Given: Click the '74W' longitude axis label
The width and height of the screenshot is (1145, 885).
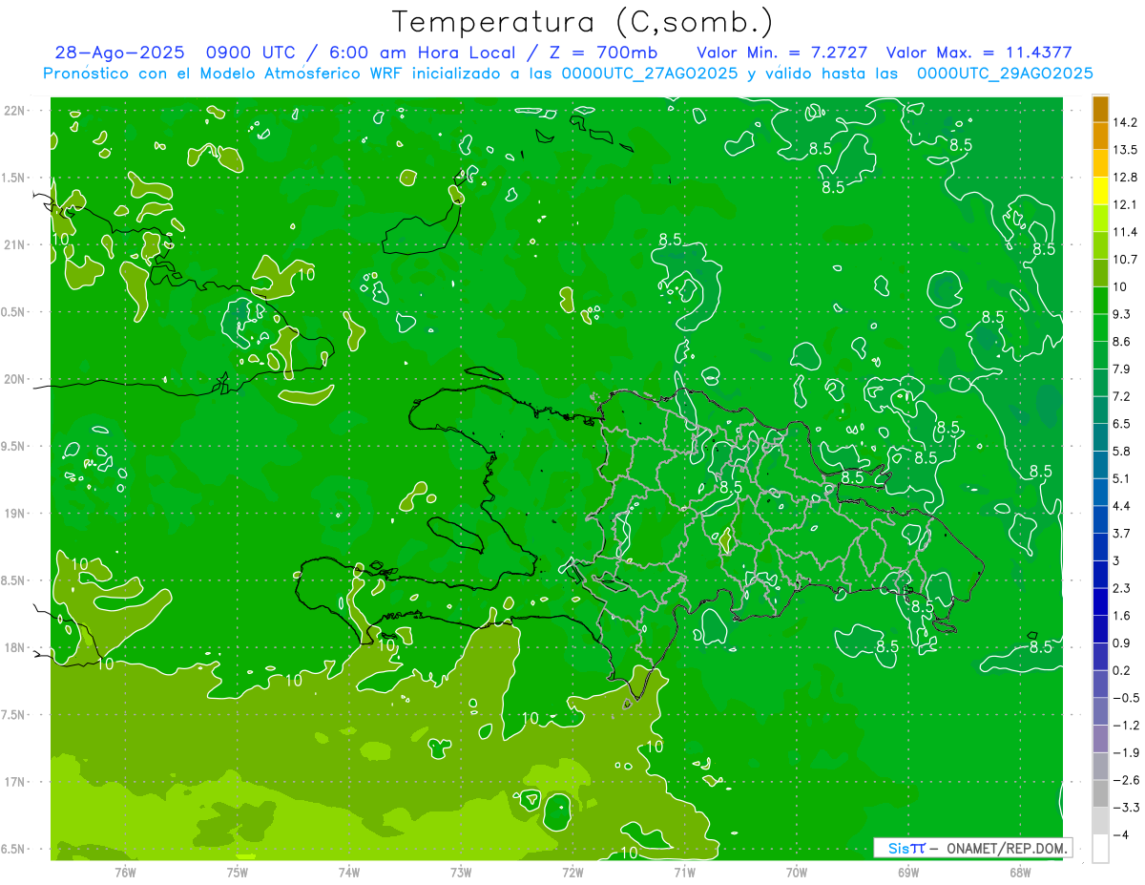Looking at the screenshot, I should tap(349, 872).
